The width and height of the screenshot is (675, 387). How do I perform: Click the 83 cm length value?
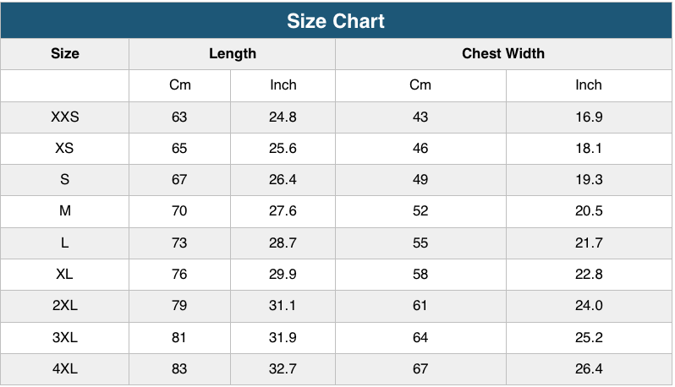[179, 369]
